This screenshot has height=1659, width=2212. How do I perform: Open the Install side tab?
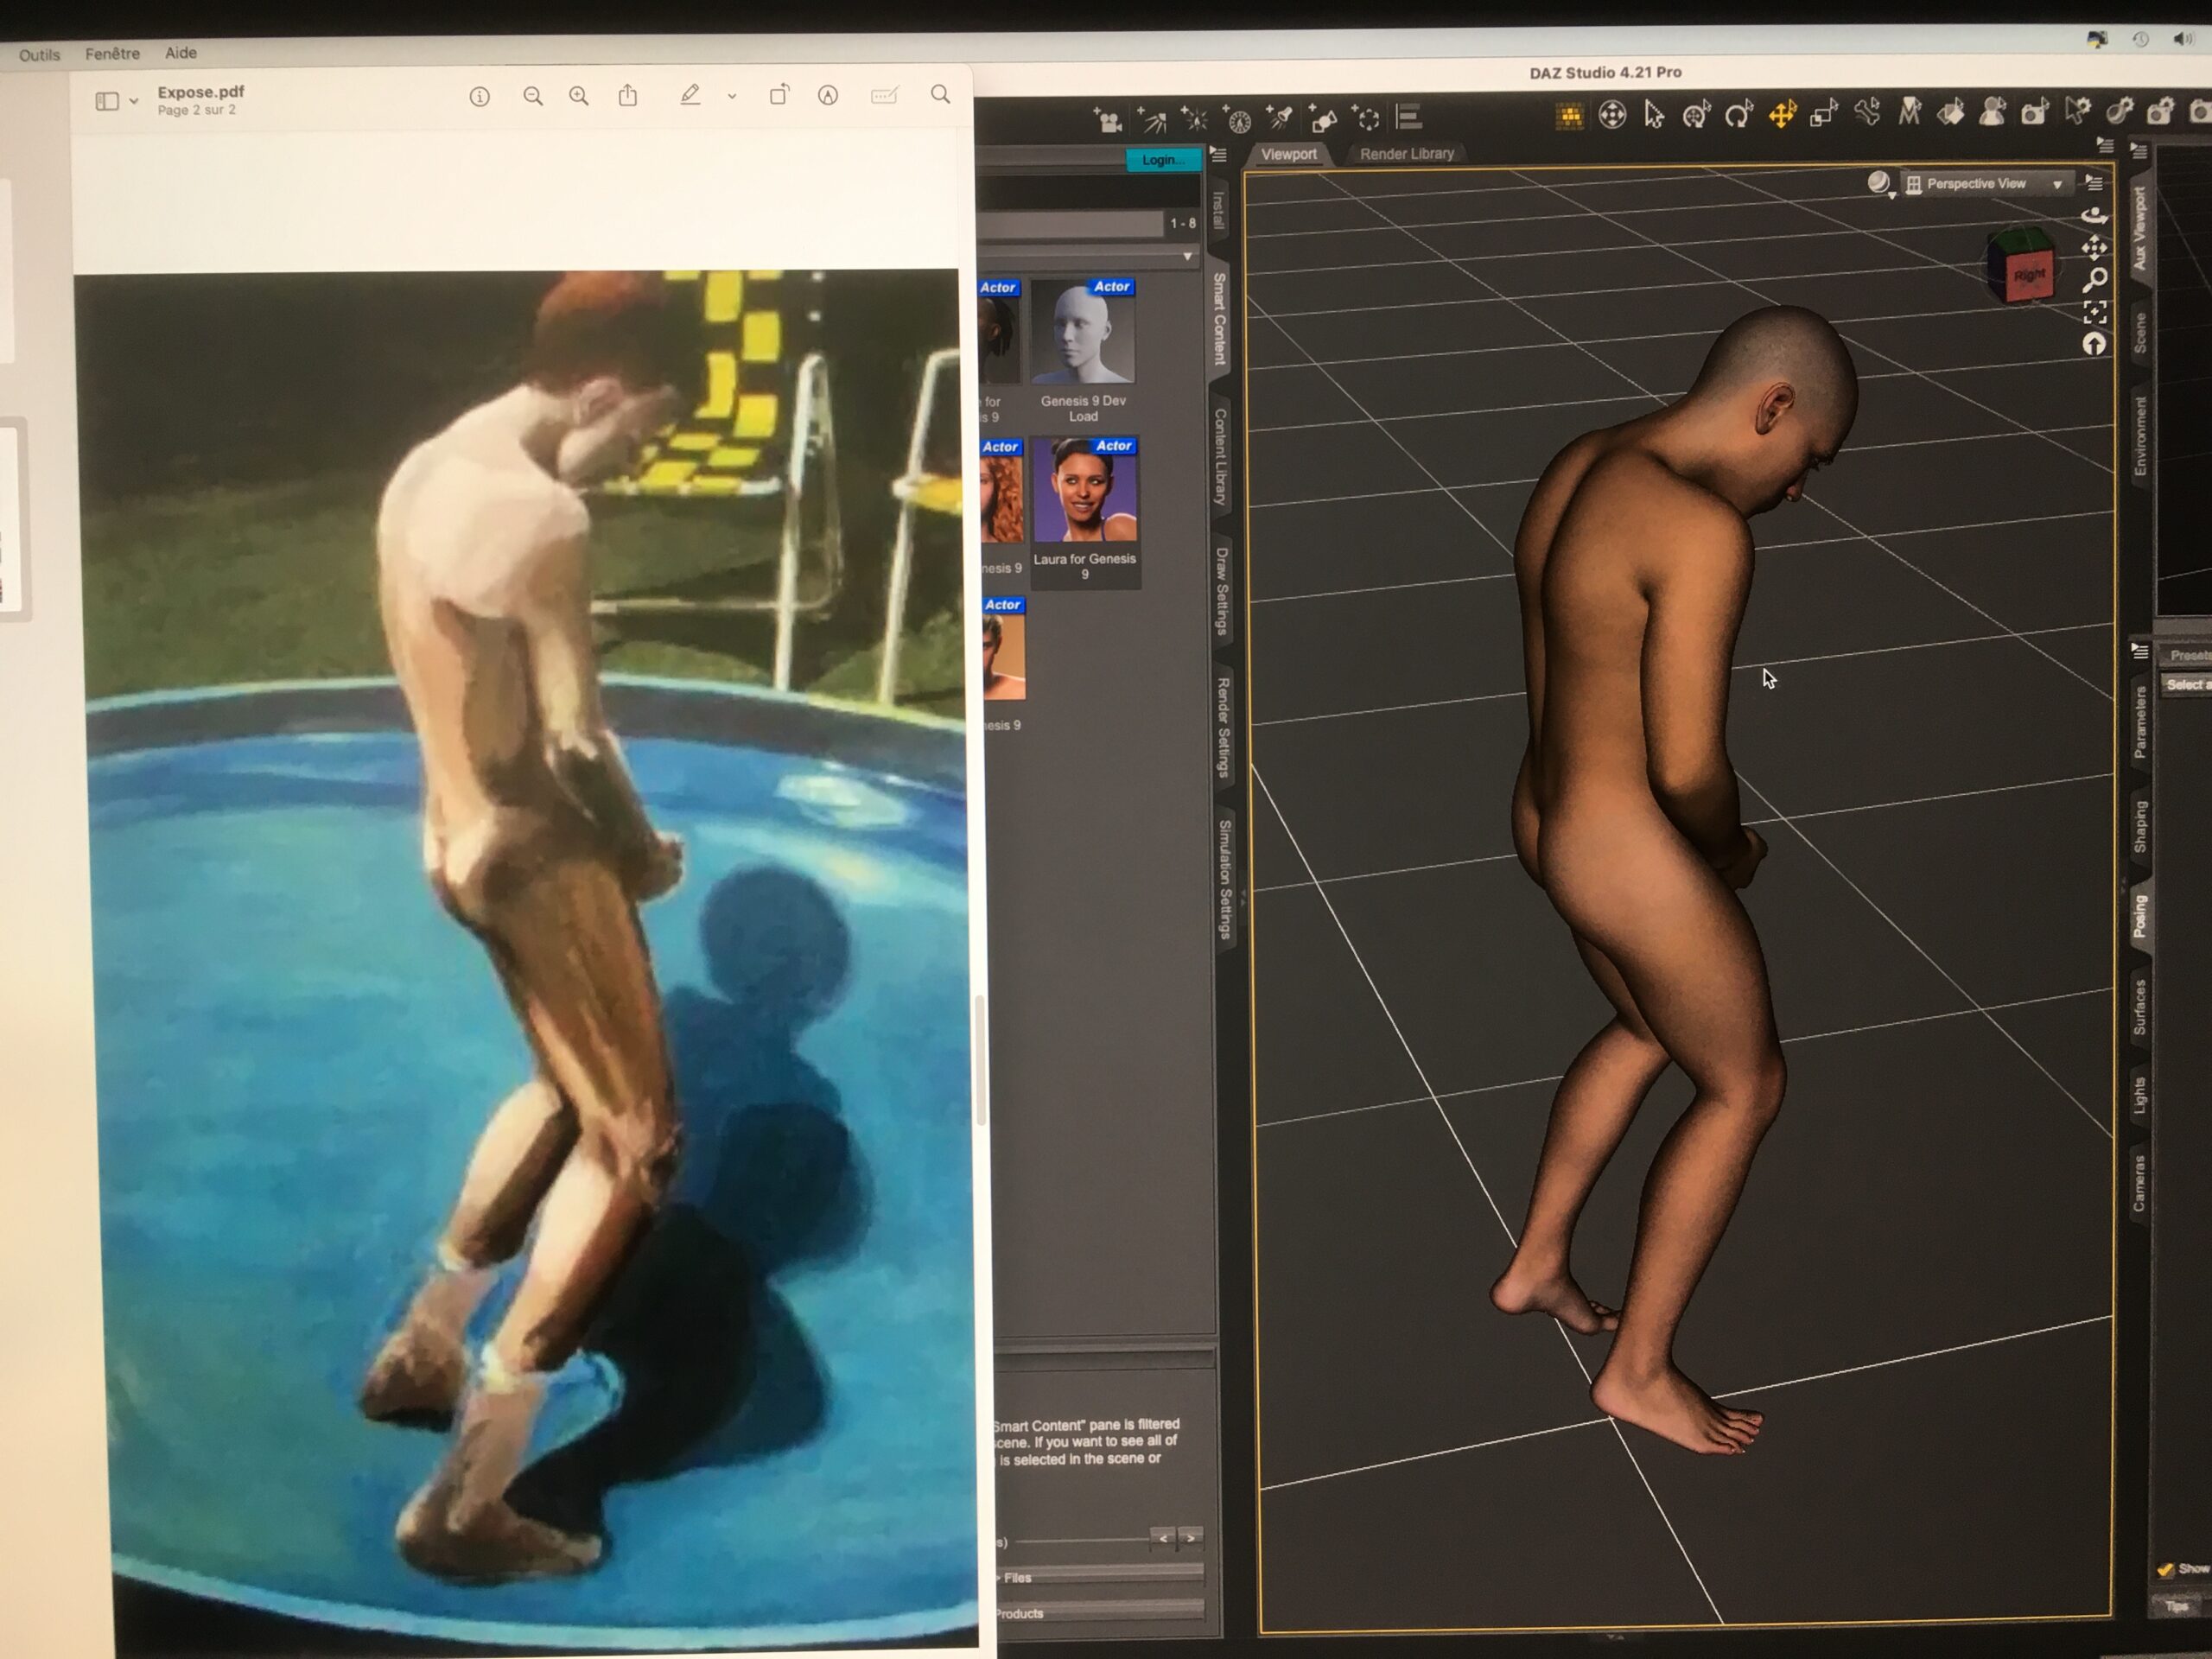point(1218,210)
